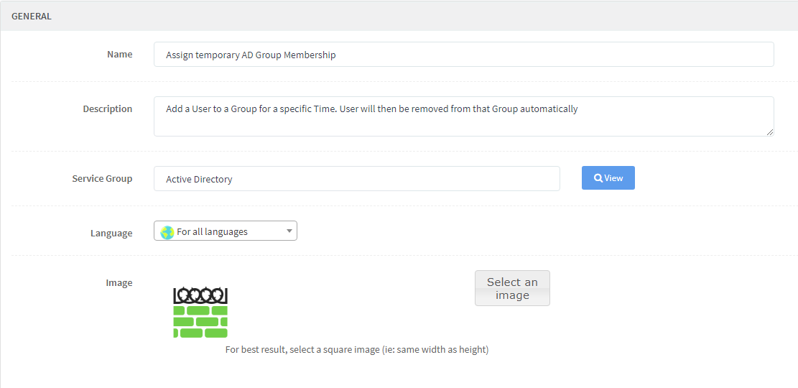The image size is (798, 388).
Task: Click the GENERAL section header
Action: 31,16
